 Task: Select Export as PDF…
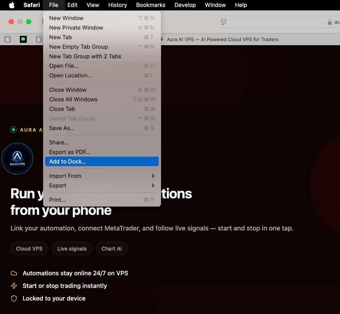click(x=102, y=152)
